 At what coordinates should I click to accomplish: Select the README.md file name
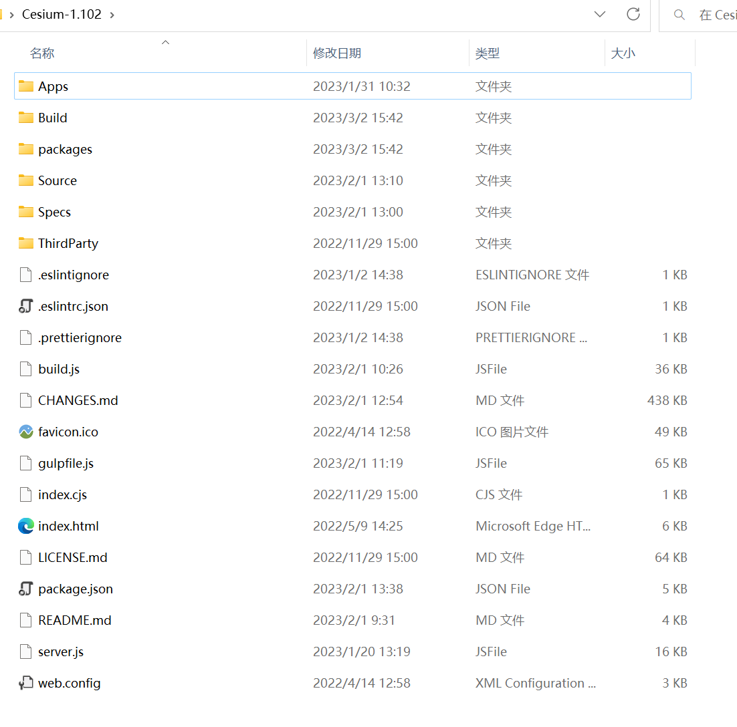tap(75, 620)
